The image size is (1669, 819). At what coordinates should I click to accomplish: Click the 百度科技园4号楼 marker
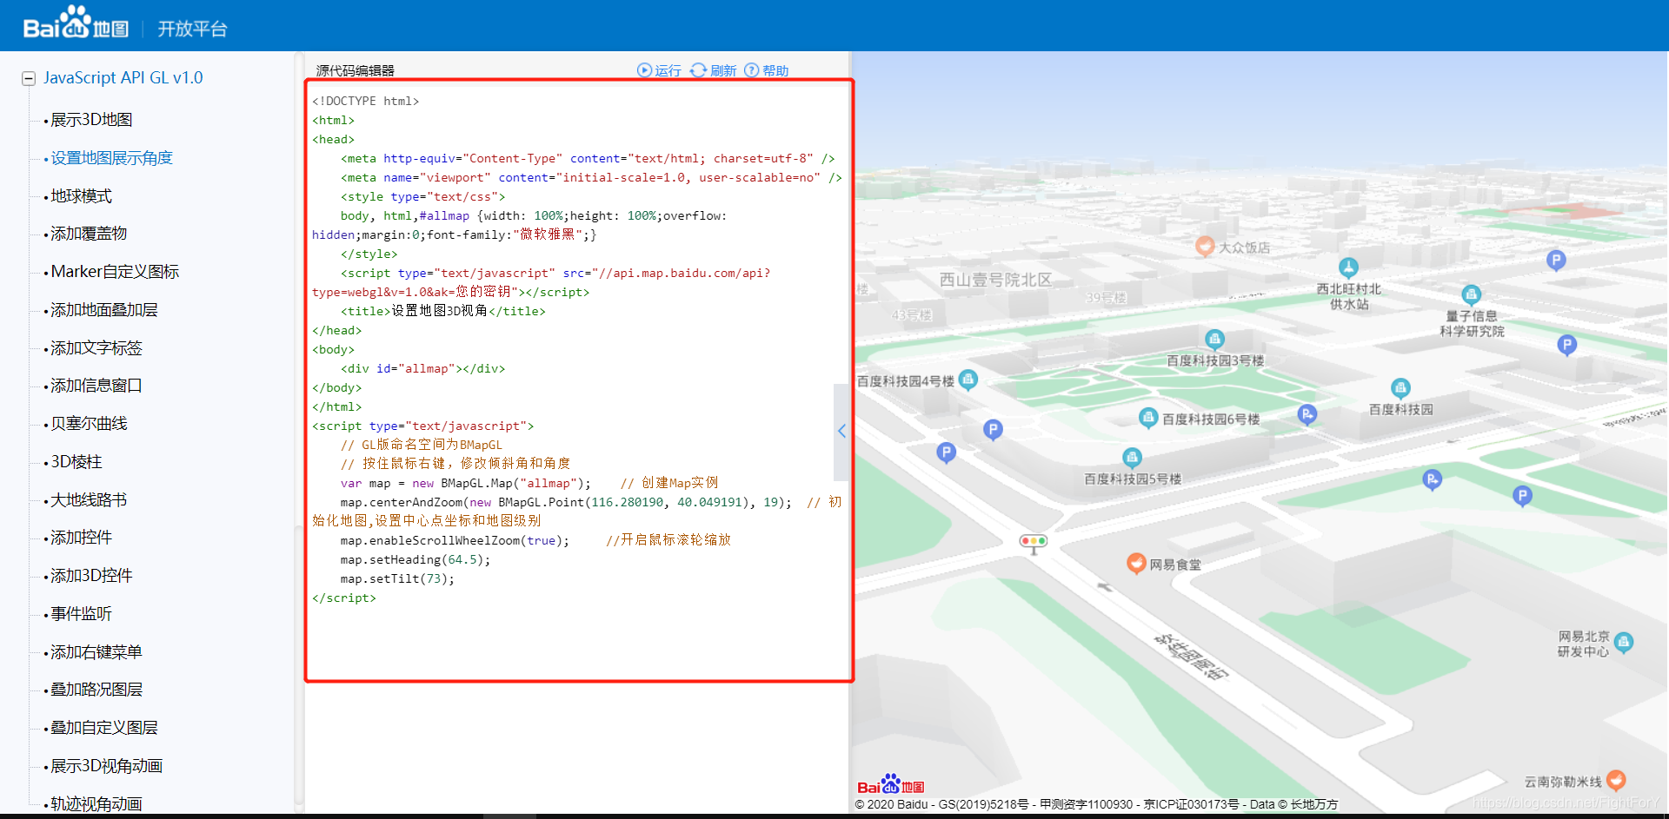(x=968, y=380)
